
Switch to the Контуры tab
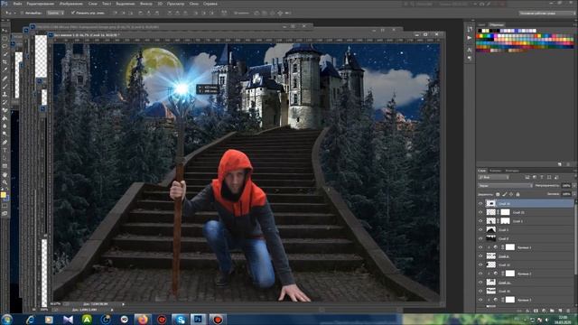coord(512,171)
